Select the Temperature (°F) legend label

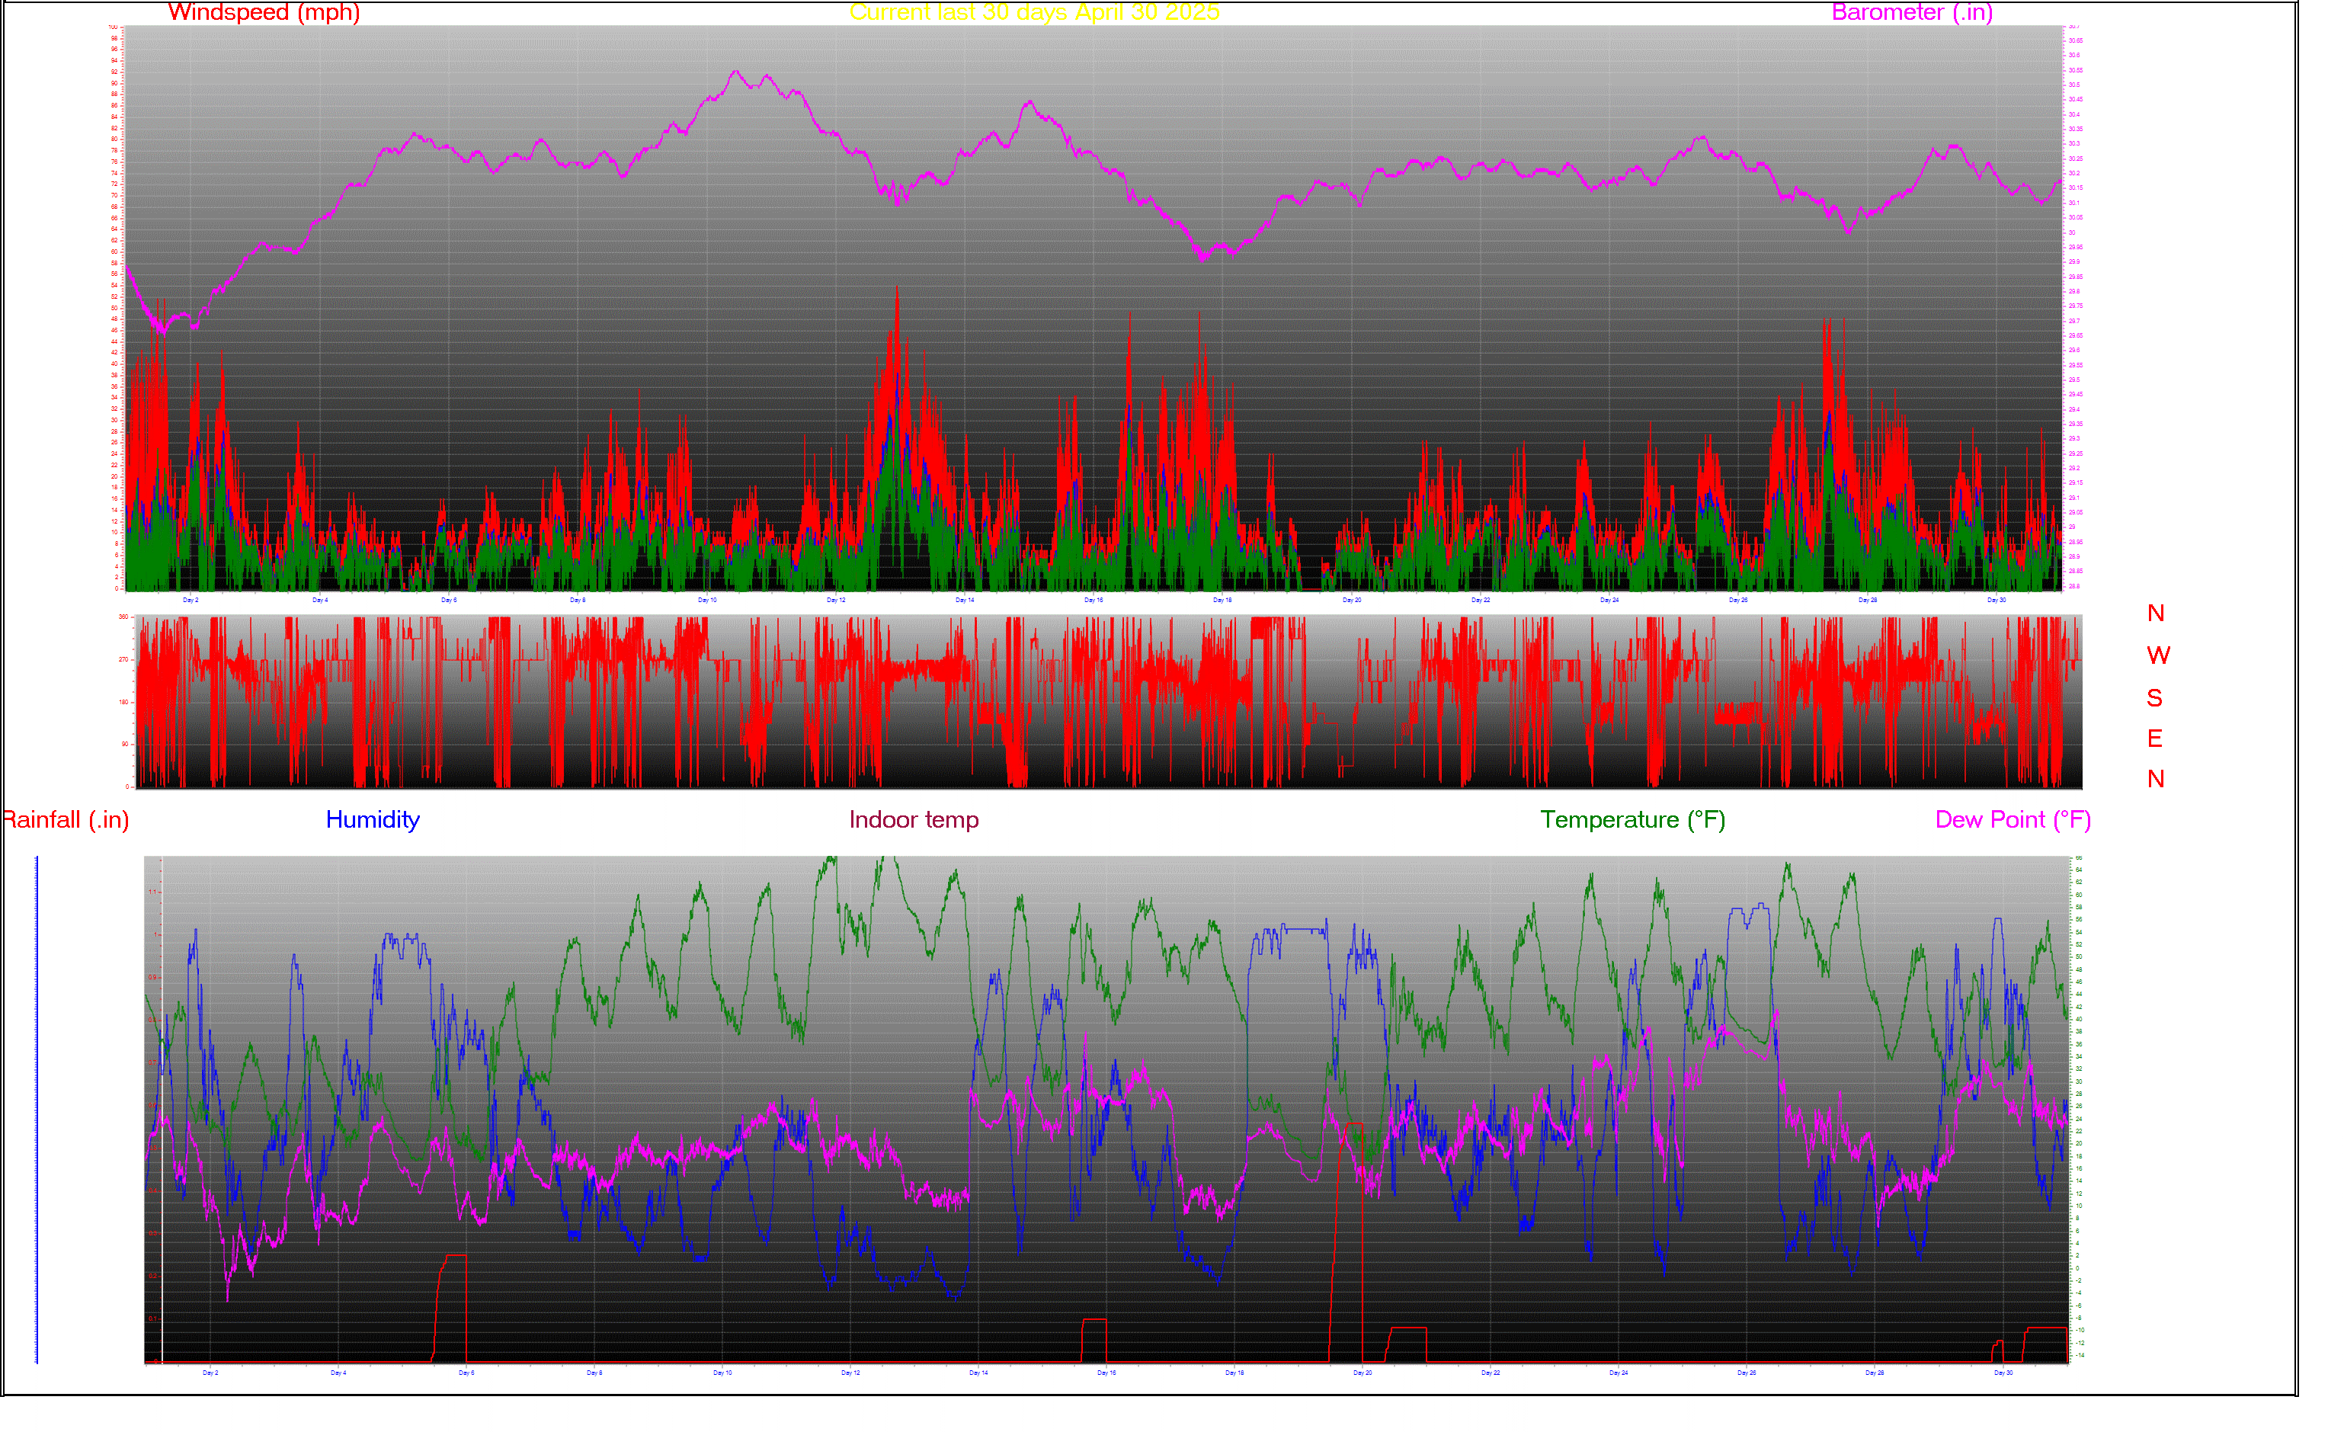(x=1633, y=820)
